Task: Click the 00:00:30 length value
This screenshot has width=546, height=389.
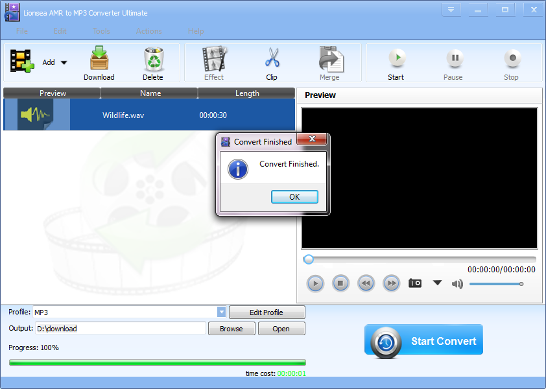Action: tap(213, 115)
